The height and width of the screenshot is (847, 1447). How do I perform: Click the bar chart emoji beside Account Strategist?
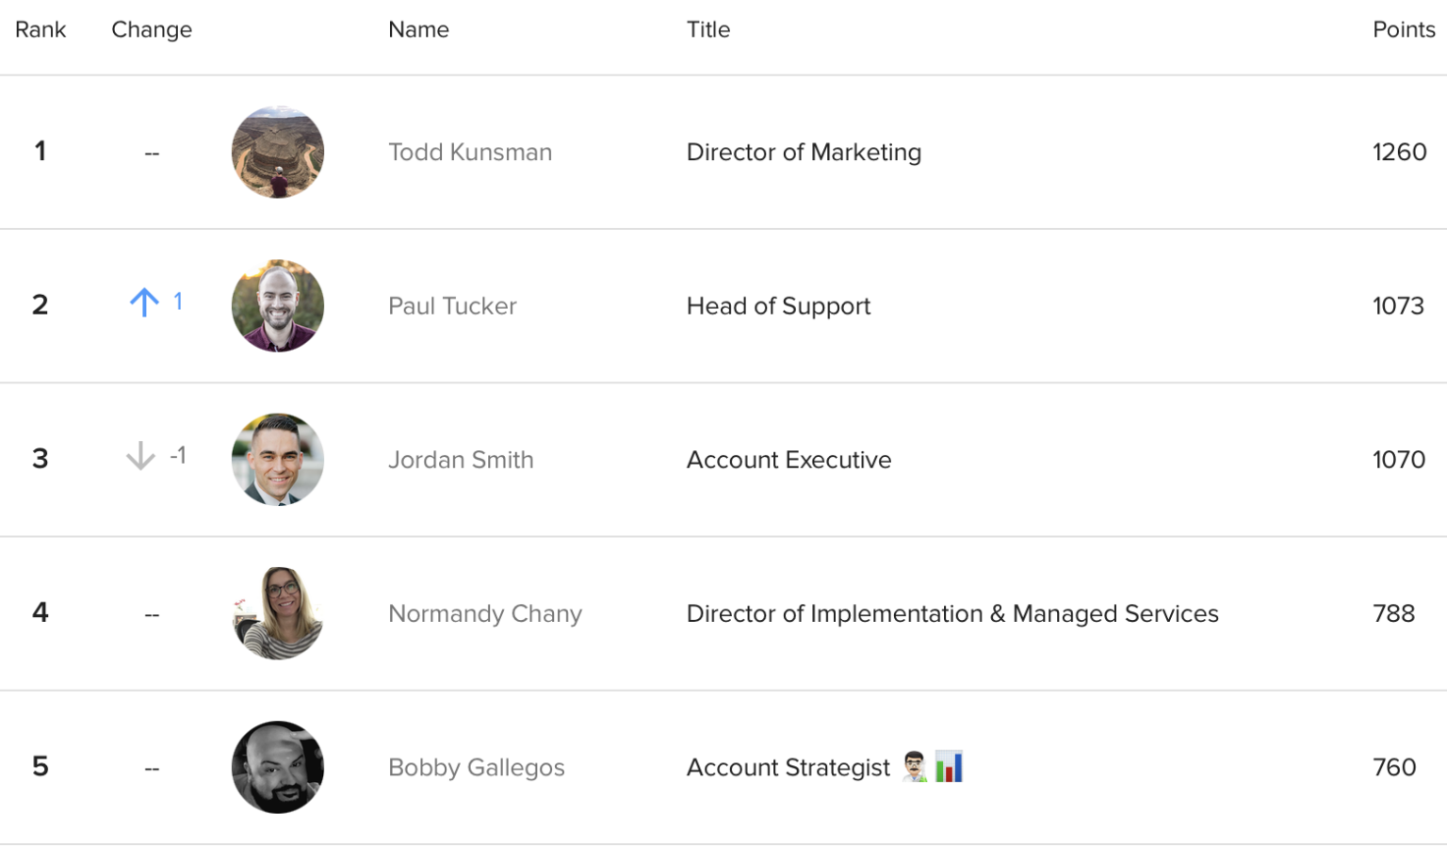[950, 767]
